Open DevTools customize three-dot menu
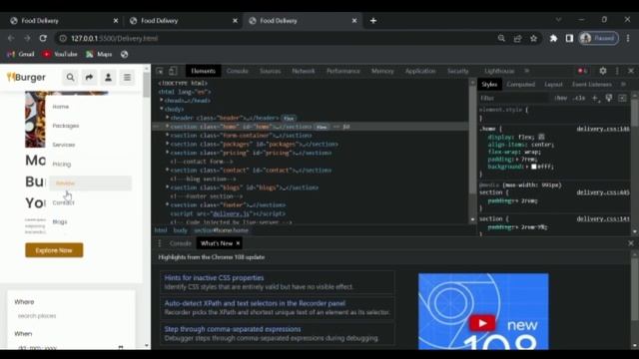This screenshot has height=359, width=639. click(617, 71)
